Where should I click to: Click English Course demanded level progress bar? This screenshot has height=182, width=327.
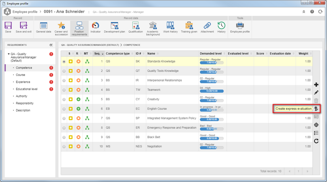tap(212, 110)
